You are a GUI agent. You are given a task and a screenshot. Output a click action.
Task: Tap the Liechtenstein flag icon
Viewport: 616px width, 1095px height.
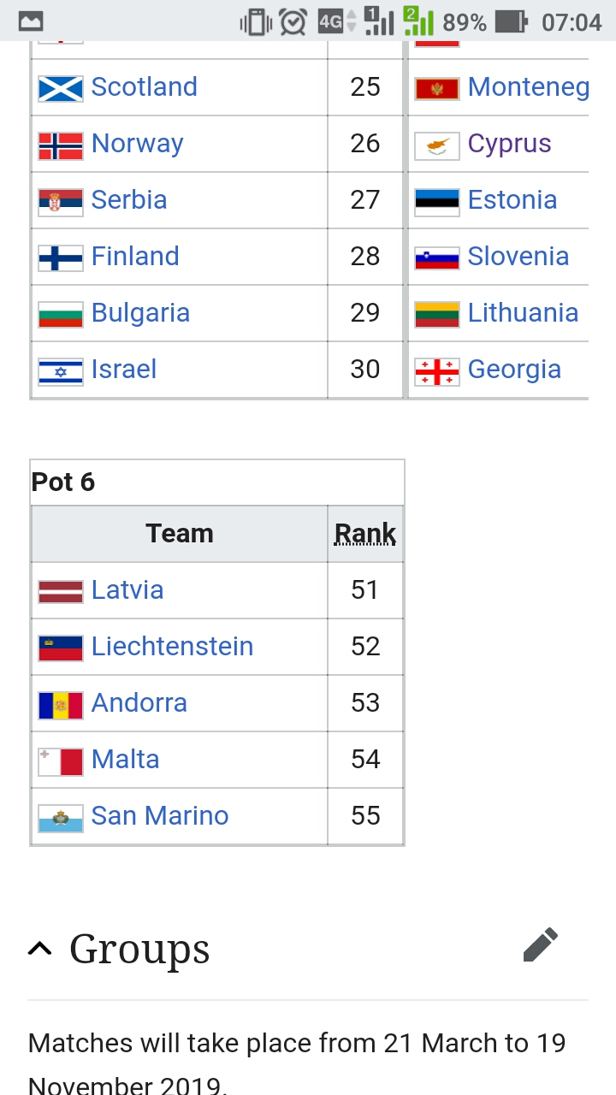click(x=61, y=648)
